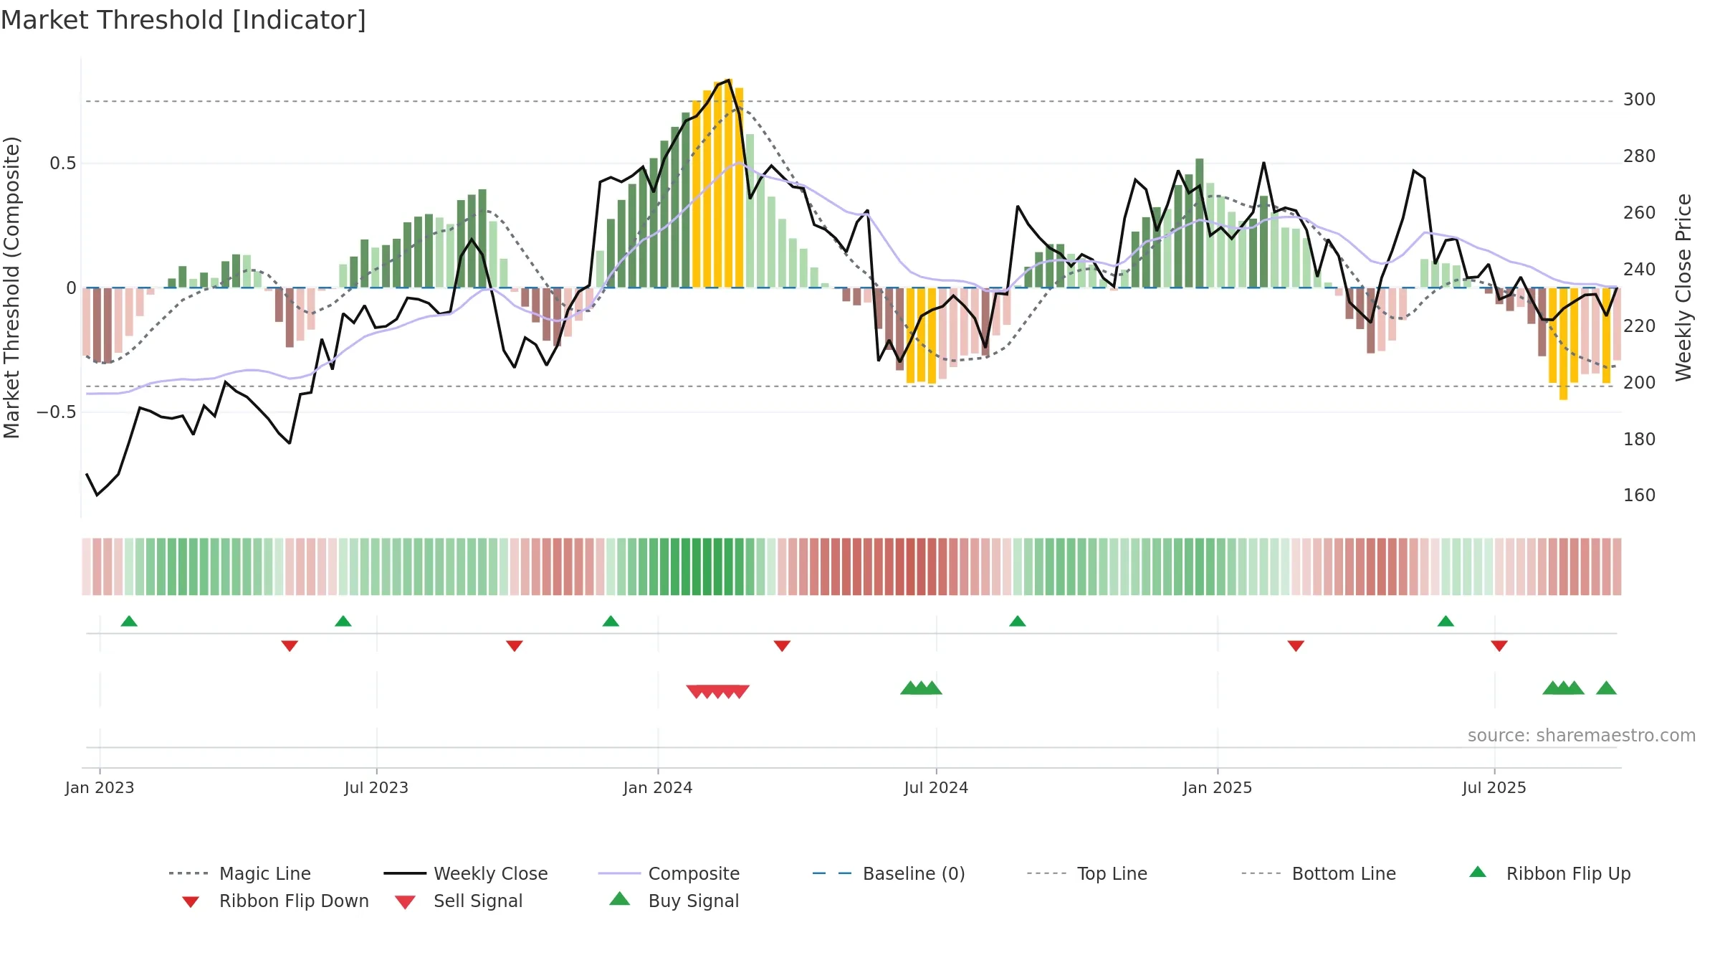Click the first Buy Signal triangle near June 2024

point(910,688)
